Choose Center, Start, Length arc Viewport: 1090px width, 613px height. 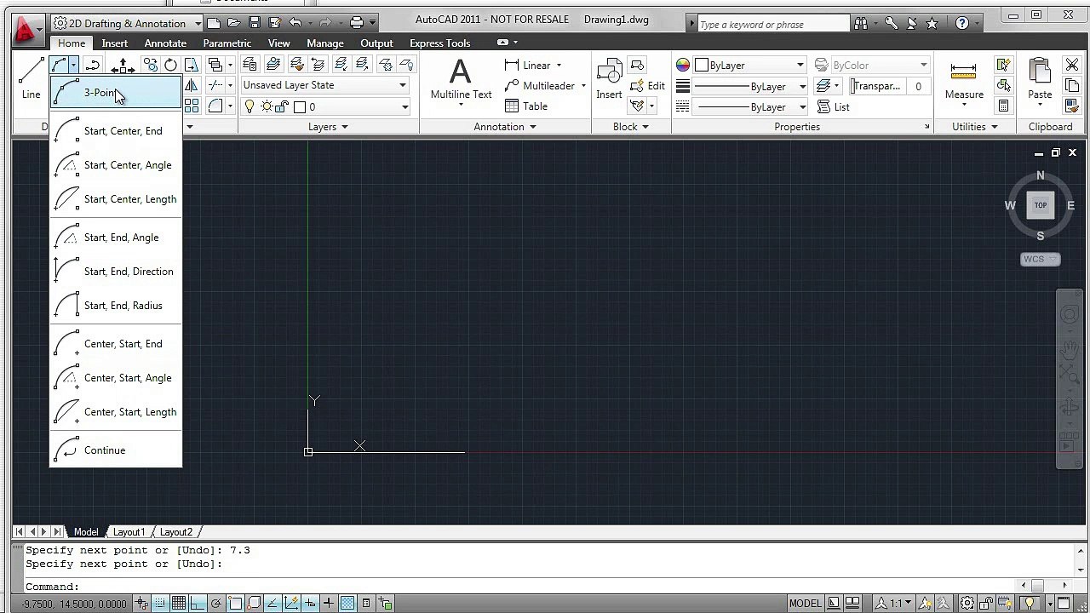click(x=116, y=412)
